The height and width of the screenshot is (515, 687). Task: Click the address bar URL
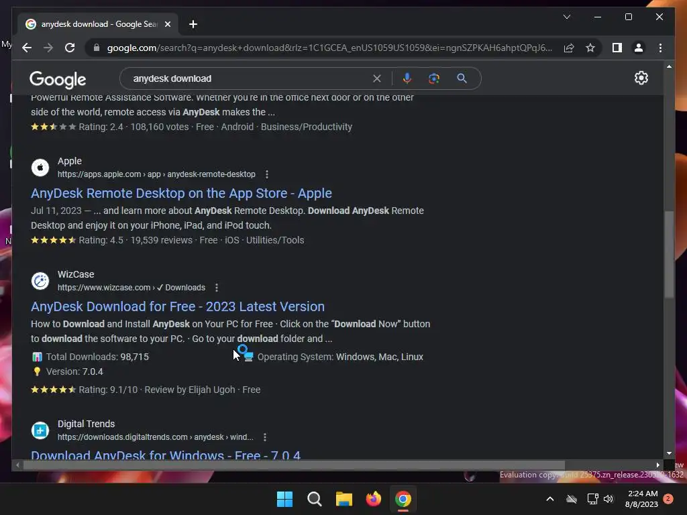tap(329, 48)
